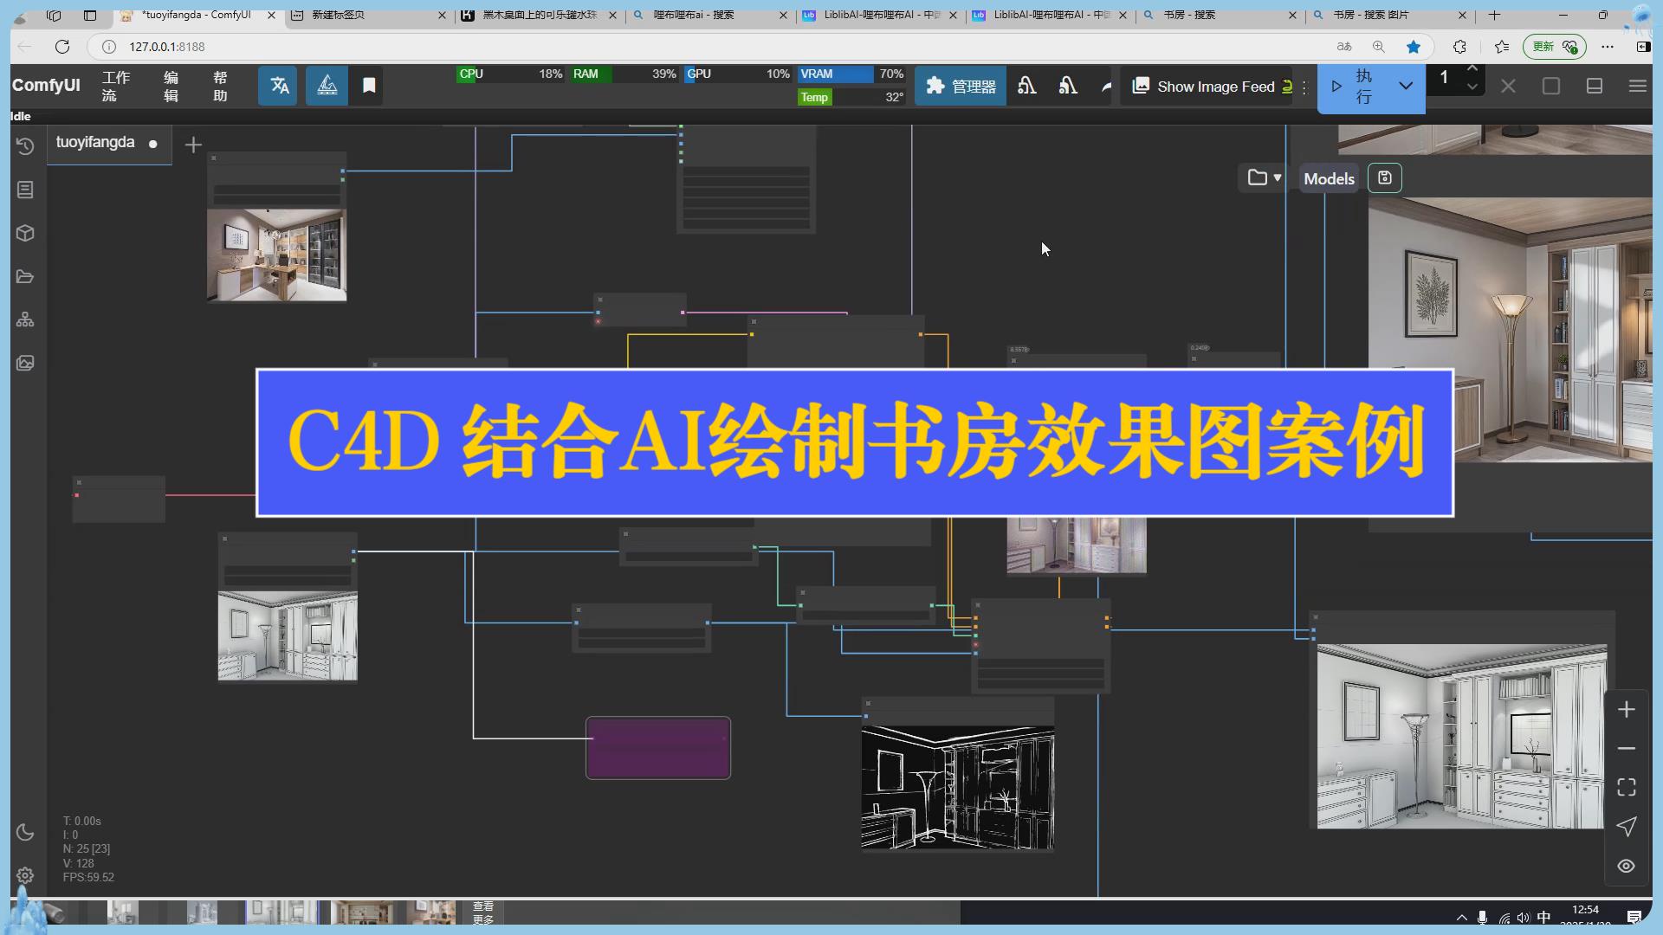Click the bookmark icon in ComfyUI toolbar
Screen dimensions: 1663x935
369,86
